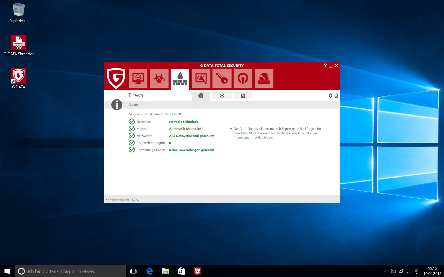
Task: Click the question mark help button
Action: pyautogui.click(x=325, y=65)
